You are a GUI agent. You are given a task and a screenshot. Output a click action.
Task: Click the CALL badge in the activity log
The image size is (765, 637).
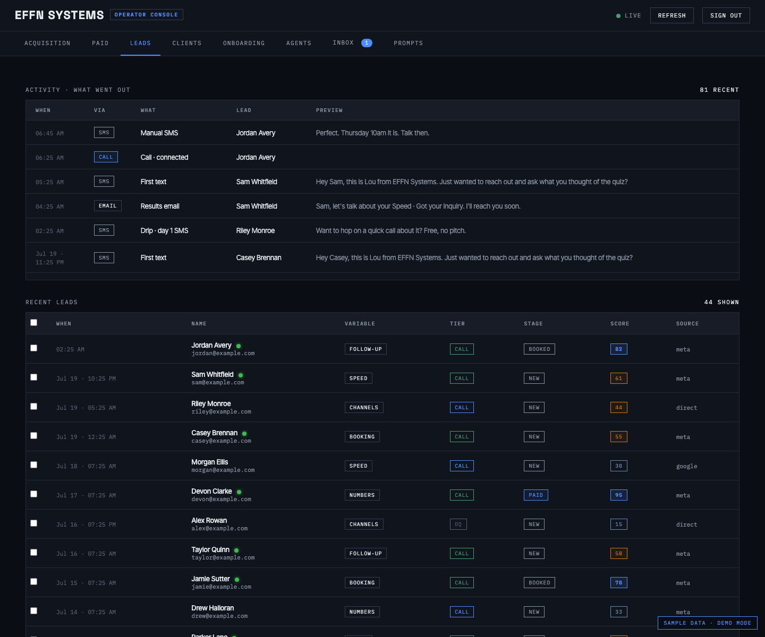coord(106,157)
